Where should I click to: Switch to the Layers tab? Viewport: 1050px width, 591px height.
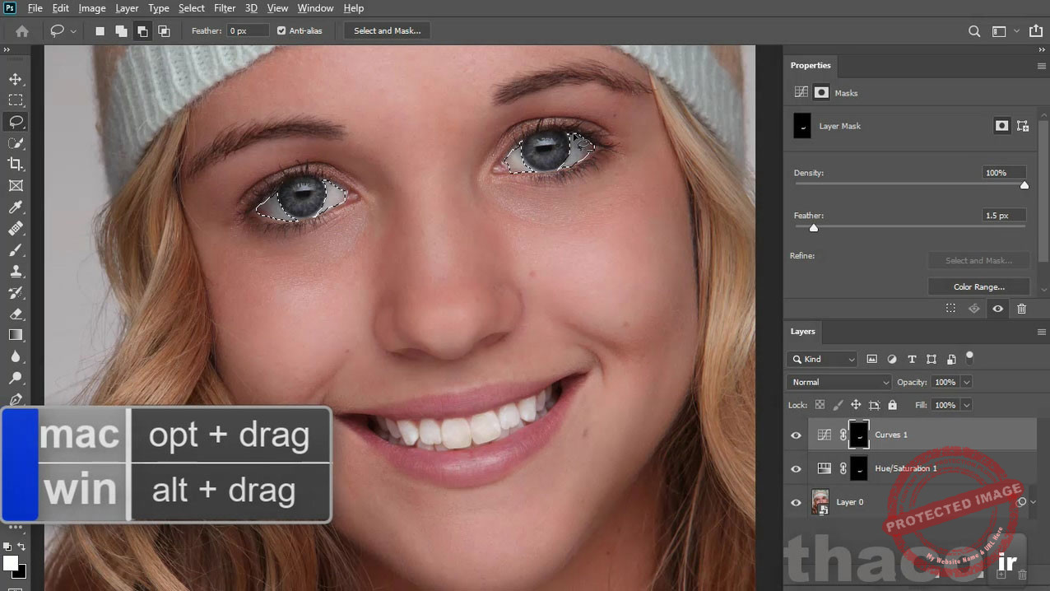[802, 332]
